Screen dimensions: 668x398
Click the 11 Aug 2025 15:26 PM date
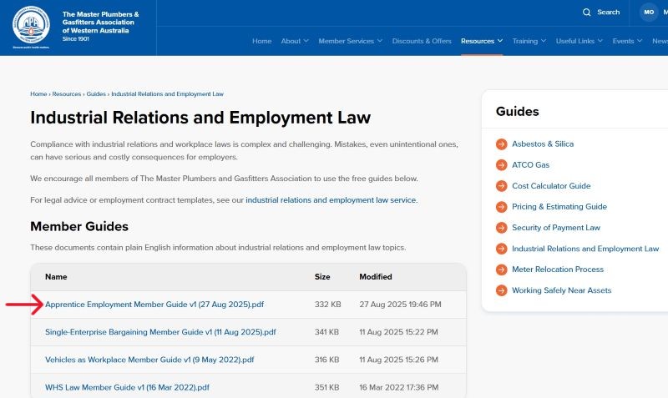point(398,360)
